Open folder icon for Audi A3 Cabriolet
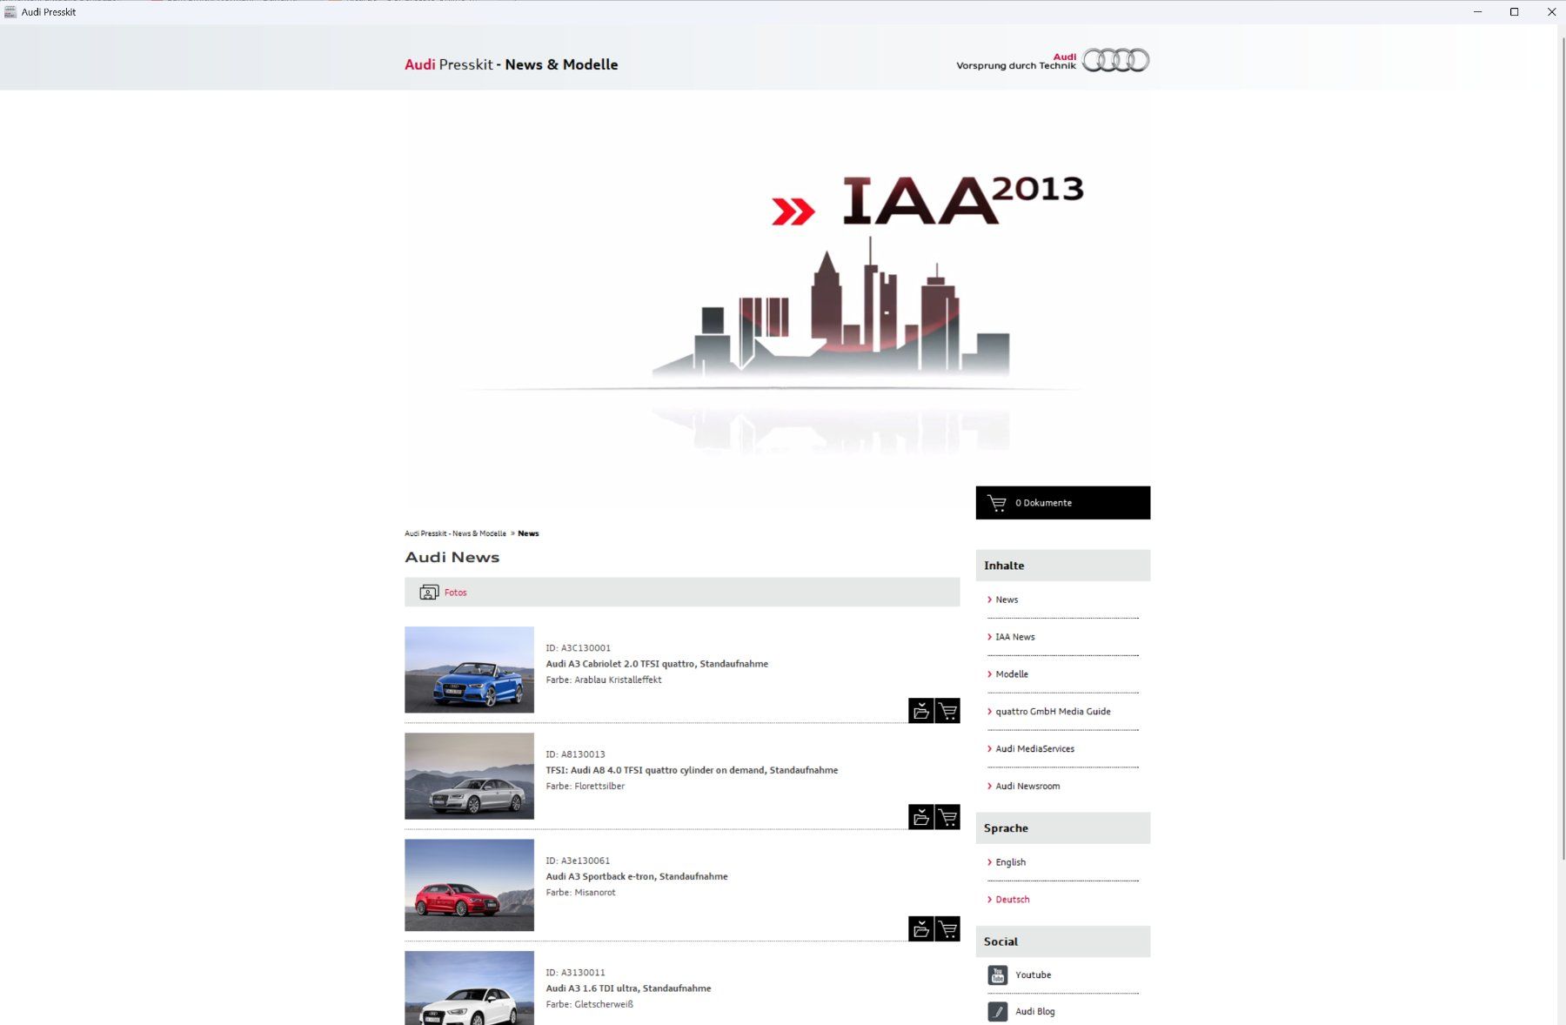 pos(920,711)
